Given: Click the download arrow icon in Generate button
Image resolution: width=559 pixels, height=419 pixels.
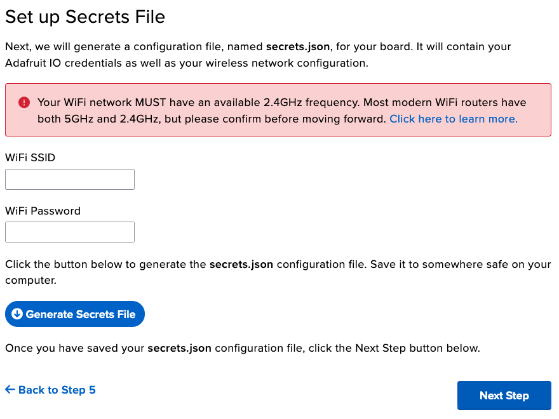Looking at the screenshot, I should [x=17, y=314].
